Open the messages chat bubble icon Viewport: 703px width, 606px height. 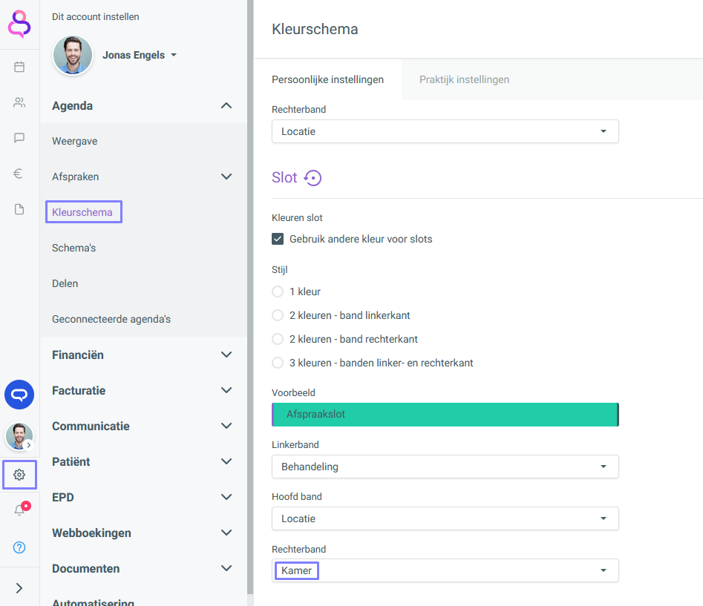tap(19, 138)
